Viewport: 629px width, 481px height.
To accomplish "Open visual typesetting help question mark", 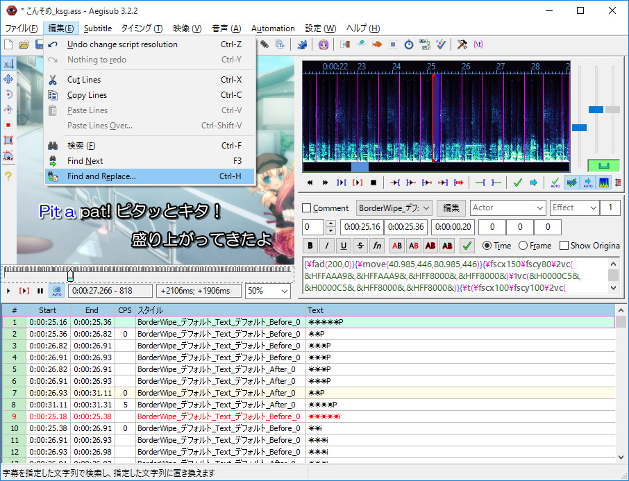I will tap(8, 176).
